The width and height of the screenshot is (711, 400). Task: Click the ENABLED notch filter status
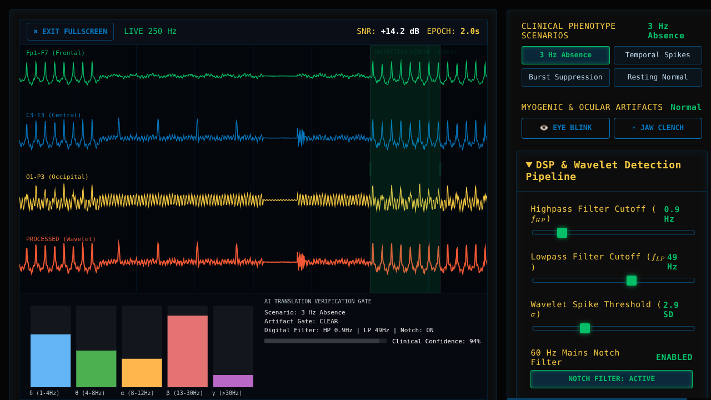coord(674,357)
